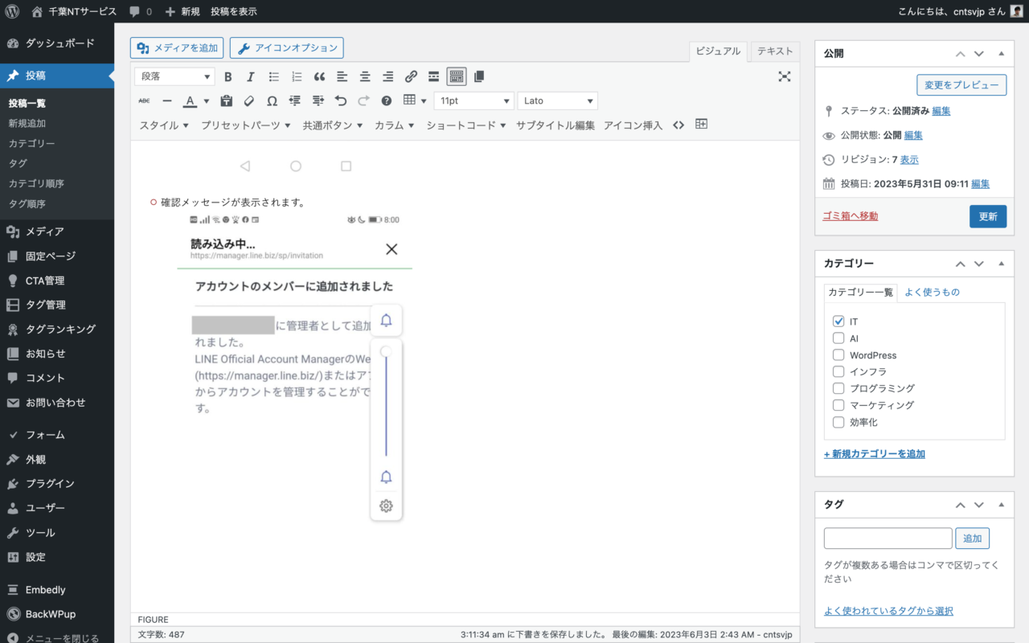Check the WordPress category
The width and height of the screenshot is (1029, 643).
pyautogui.click(x=838, y=355)
